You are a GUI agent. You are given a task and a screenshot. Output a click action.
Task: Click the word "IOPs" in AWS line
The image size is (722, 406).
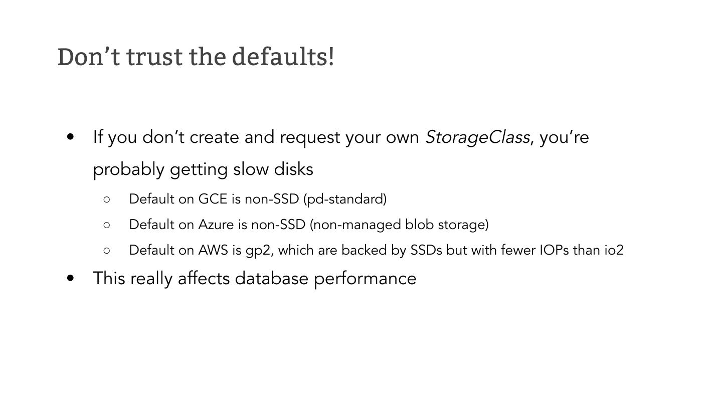(554, 250)
